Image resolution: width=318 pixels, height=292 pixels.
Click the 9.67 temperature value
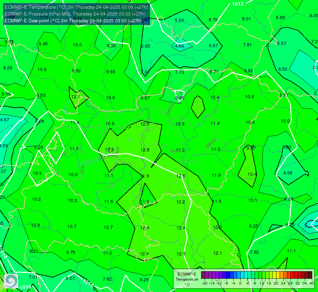coord(145,98)
